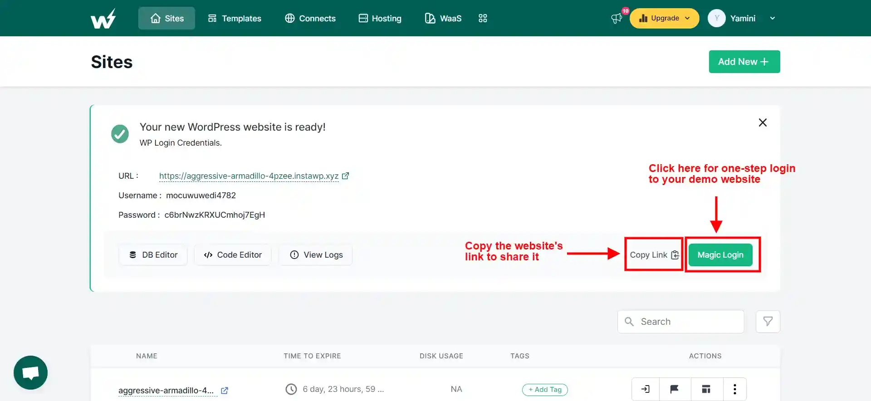Screen dimensions: 871x401
Task: Switch to the Hosting tab
Action: 380,18
